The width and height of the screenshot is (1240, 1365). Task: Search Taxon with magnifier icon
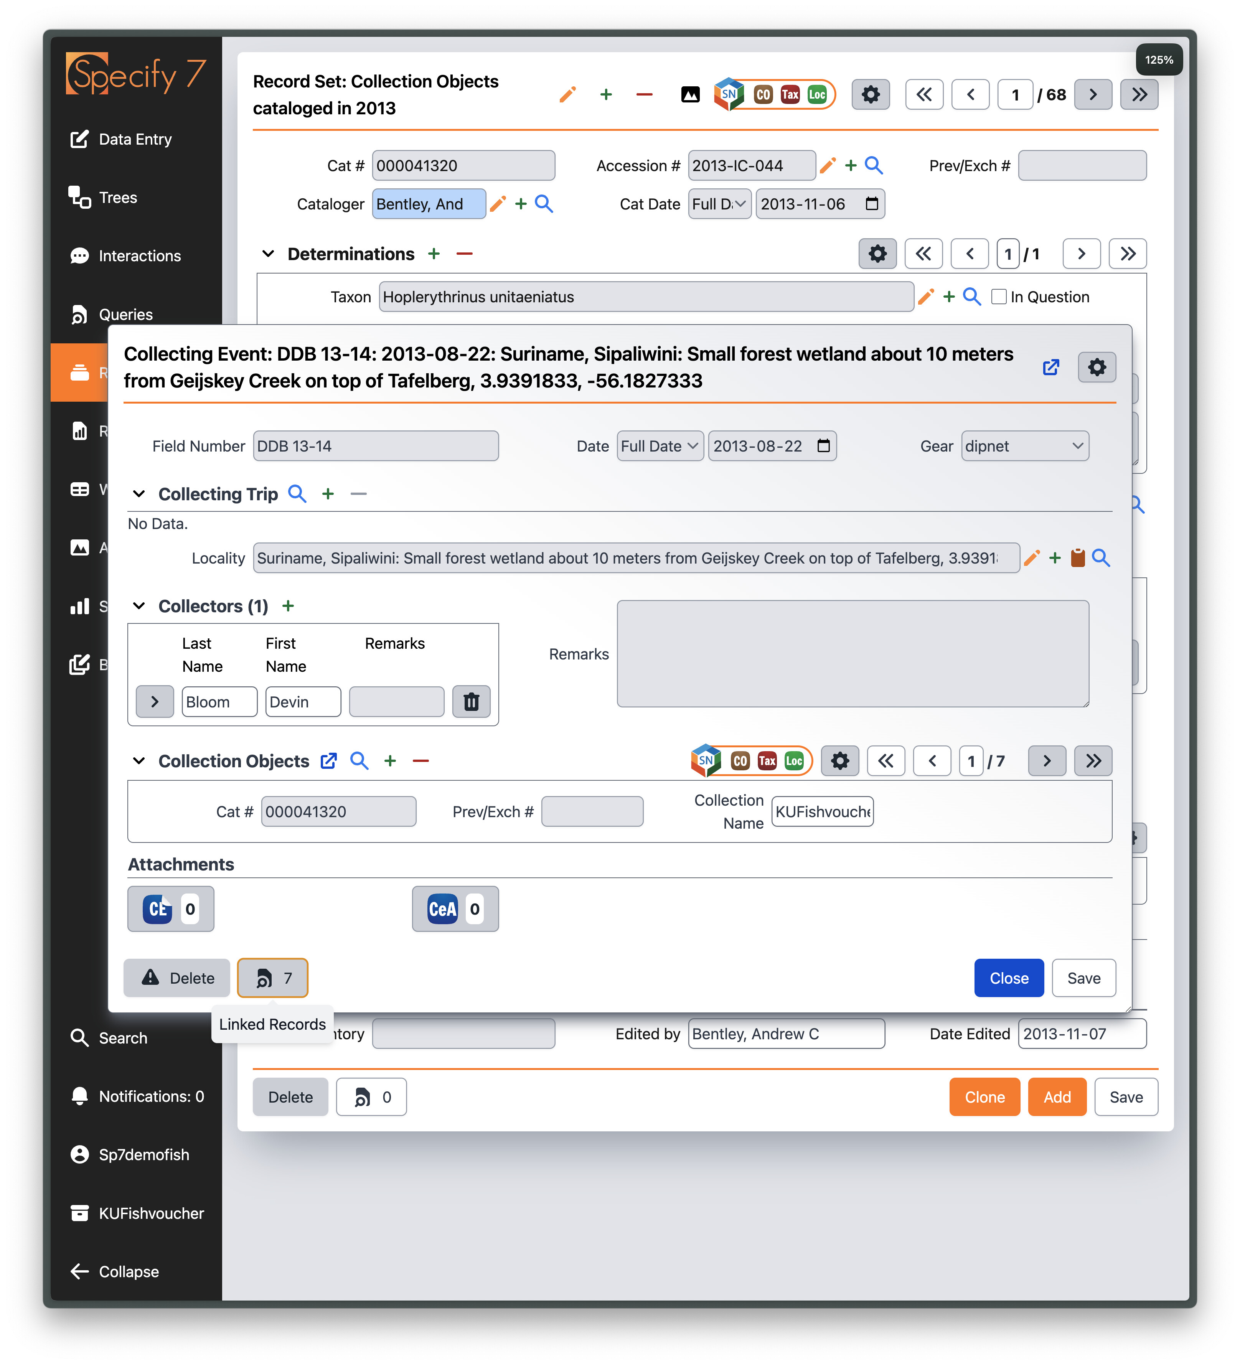click(x=972, y=297)
